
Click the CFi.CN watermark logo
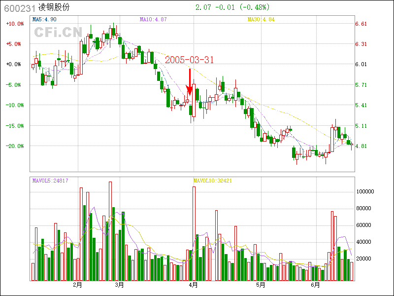point(58,33)
